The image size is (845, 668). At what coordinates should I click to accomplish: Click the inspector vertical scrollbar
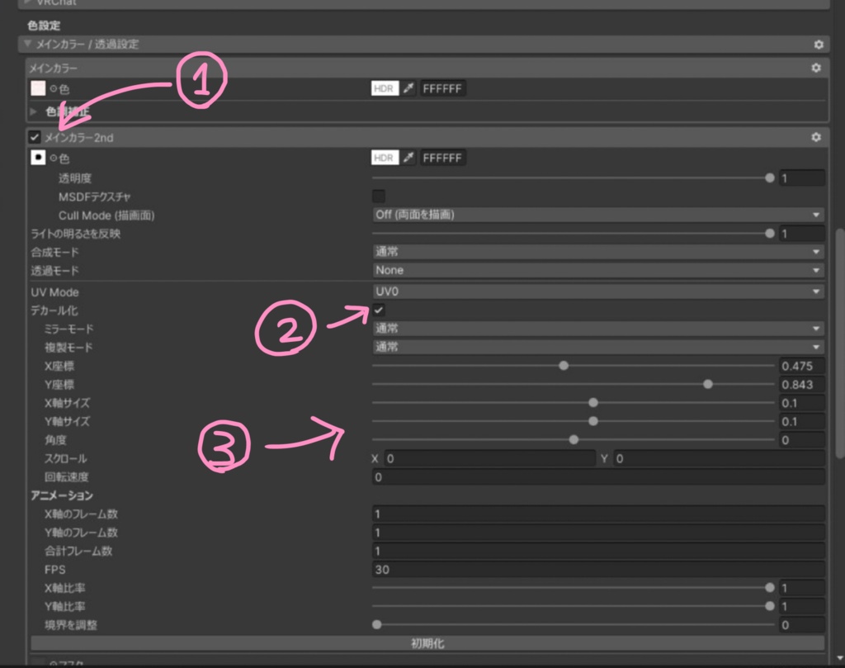click(x=839, y=343)
